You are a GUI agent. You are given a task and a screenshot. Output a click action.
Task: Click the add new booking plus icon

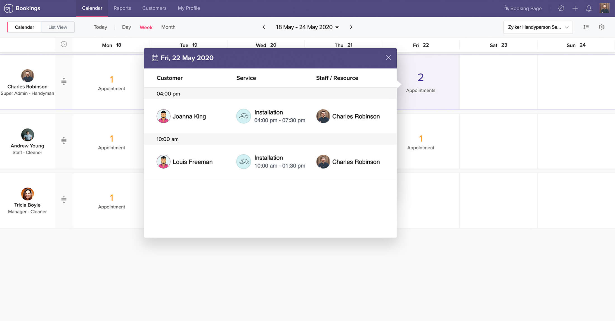[x=575, y=8]
